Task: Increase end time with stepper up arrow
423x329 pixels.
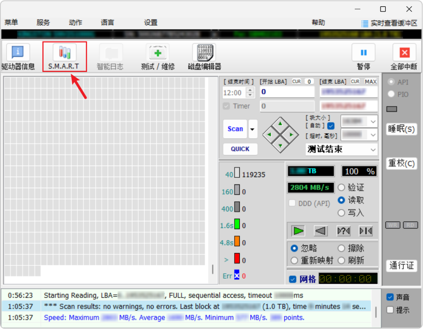Action: (250, 90)
